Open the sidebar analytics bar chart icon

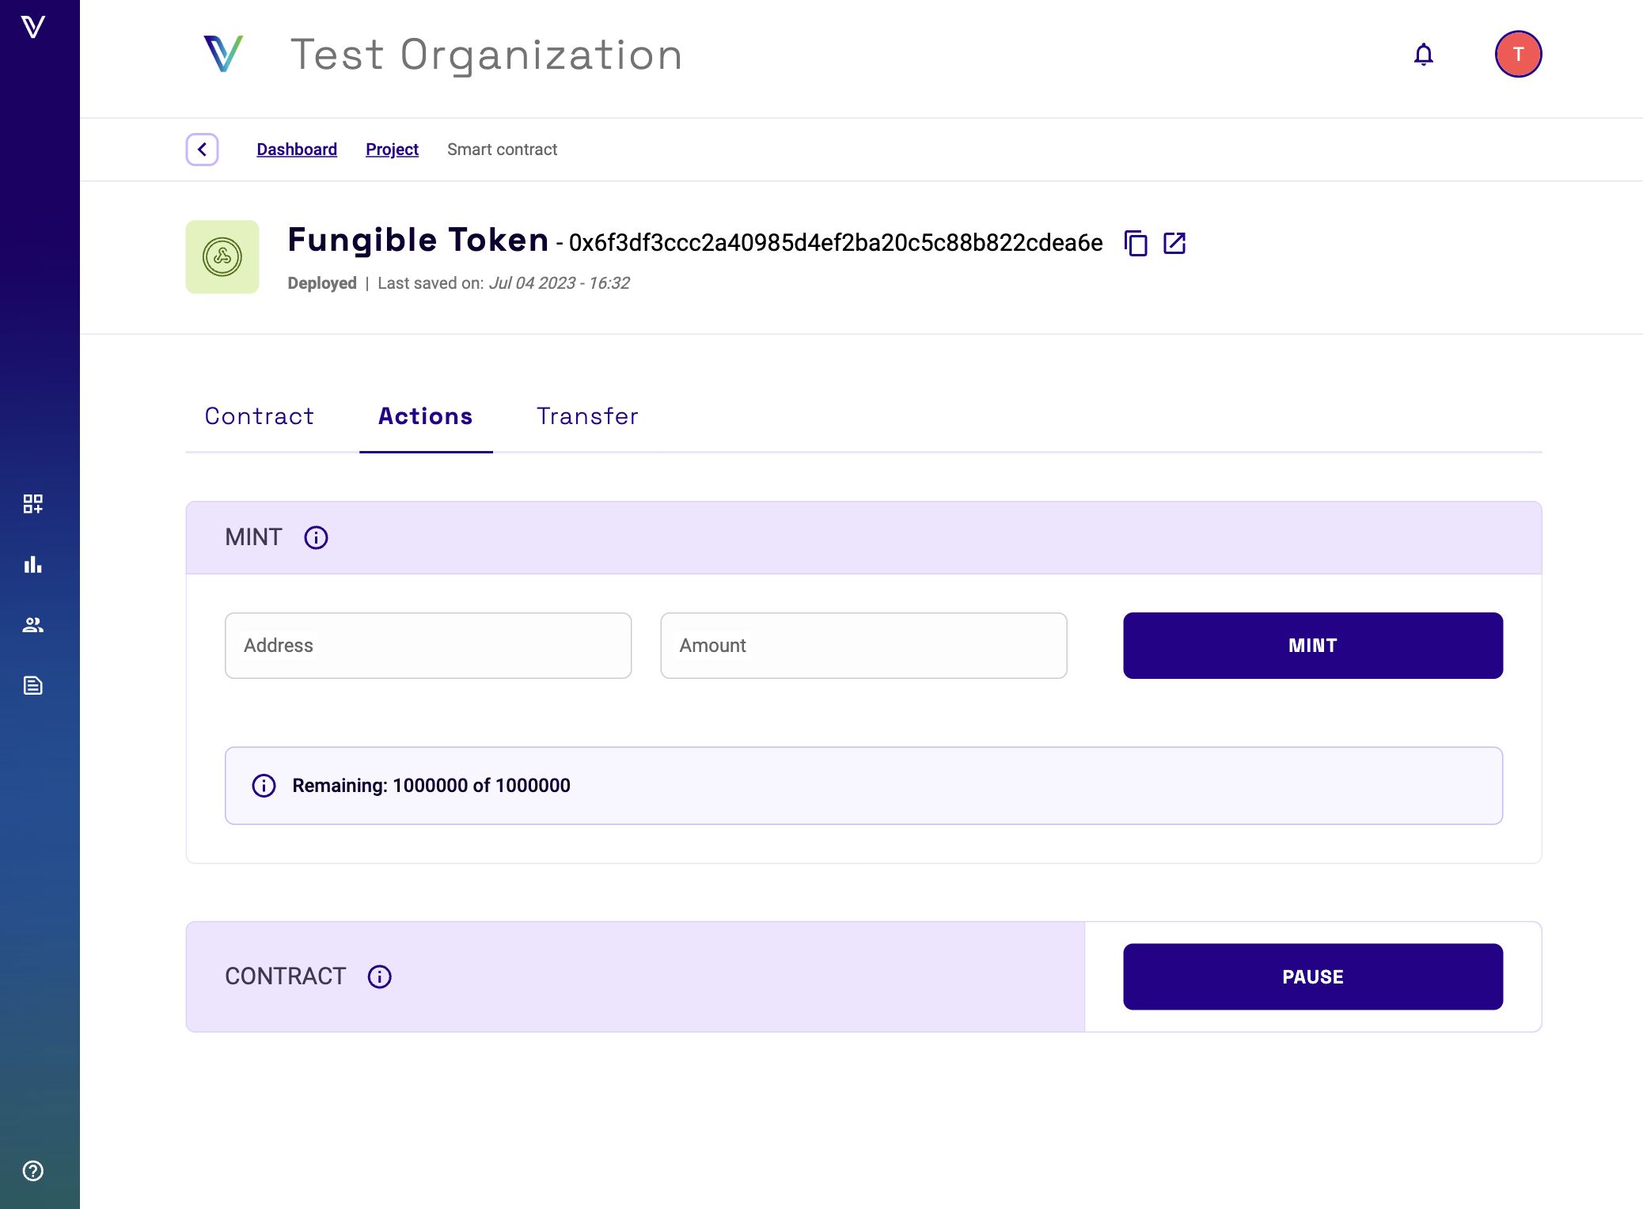(32, 564)
